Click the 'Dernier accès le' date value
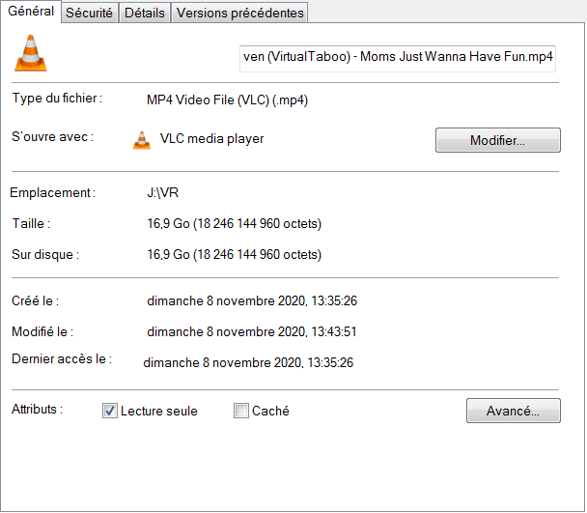This screenshot has height=513, width=587. click(x=248, y=363)
